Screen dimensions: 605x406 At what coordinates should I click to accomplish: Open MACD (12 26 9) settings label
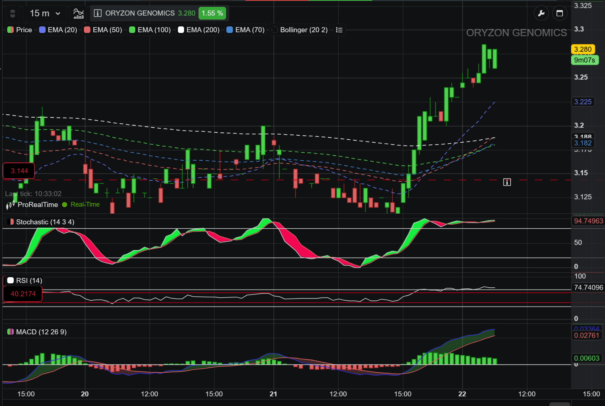point(37,332)
